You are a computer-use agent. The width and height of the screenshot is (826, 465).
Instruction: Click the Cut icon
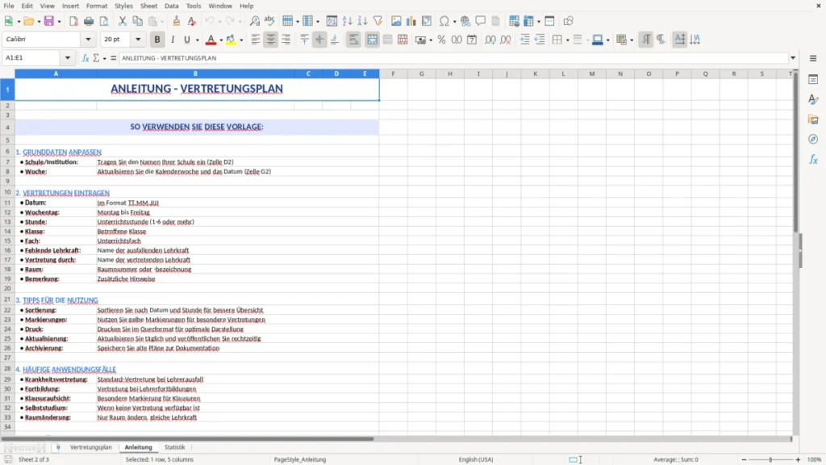(123, 21)
